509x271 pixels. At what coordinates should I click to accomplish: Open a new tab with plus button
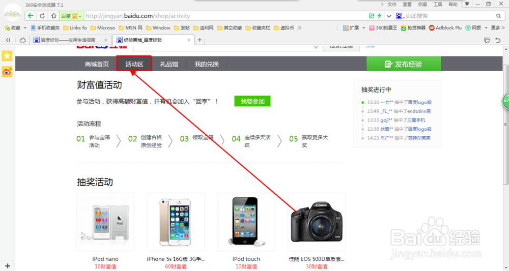point(200,40)
